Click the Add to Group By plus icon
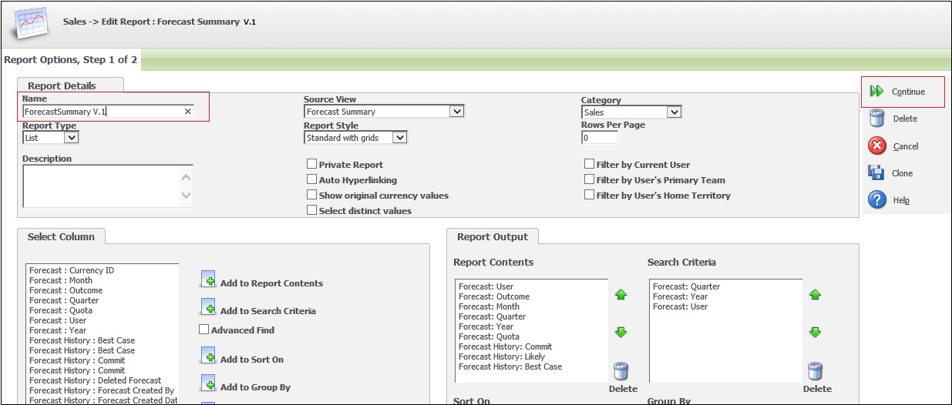 (x=207, y=383)
